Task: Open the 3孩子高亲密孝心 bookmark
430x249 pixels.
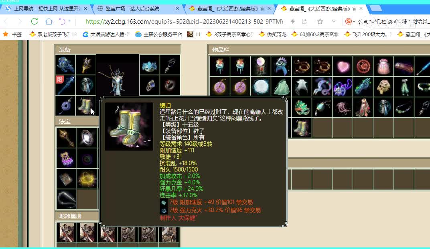Action: pyautogui.click(x=230, y=34)
